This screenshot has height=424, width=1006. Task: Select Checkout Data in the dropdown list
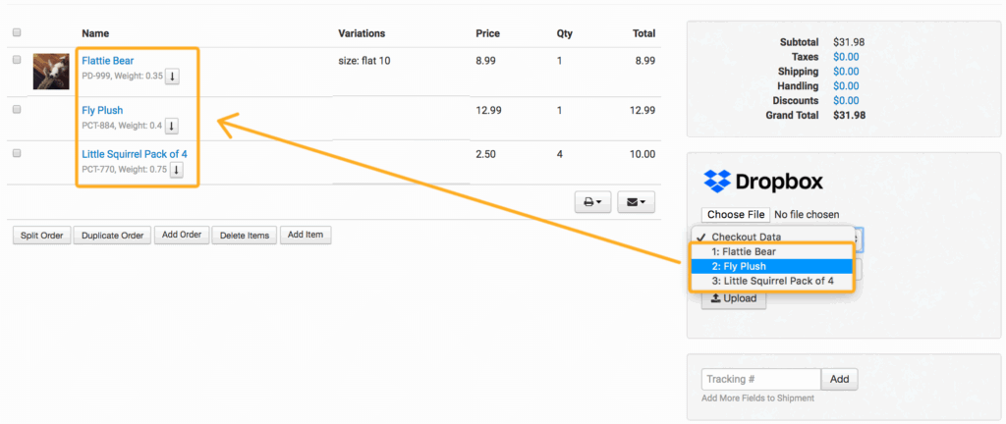pyautogui.click(x=747, y=237)
